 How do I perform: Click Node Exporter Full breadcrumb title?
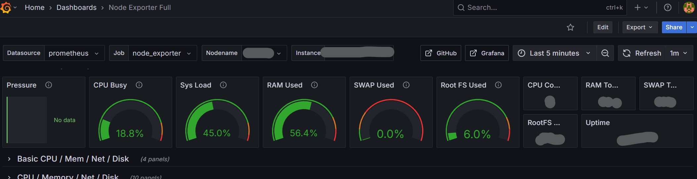(x=140, y=8)
